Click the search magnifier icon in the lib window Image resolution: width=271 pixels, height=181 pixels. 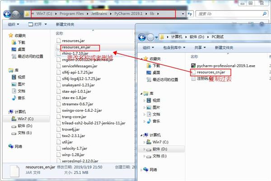264,14
